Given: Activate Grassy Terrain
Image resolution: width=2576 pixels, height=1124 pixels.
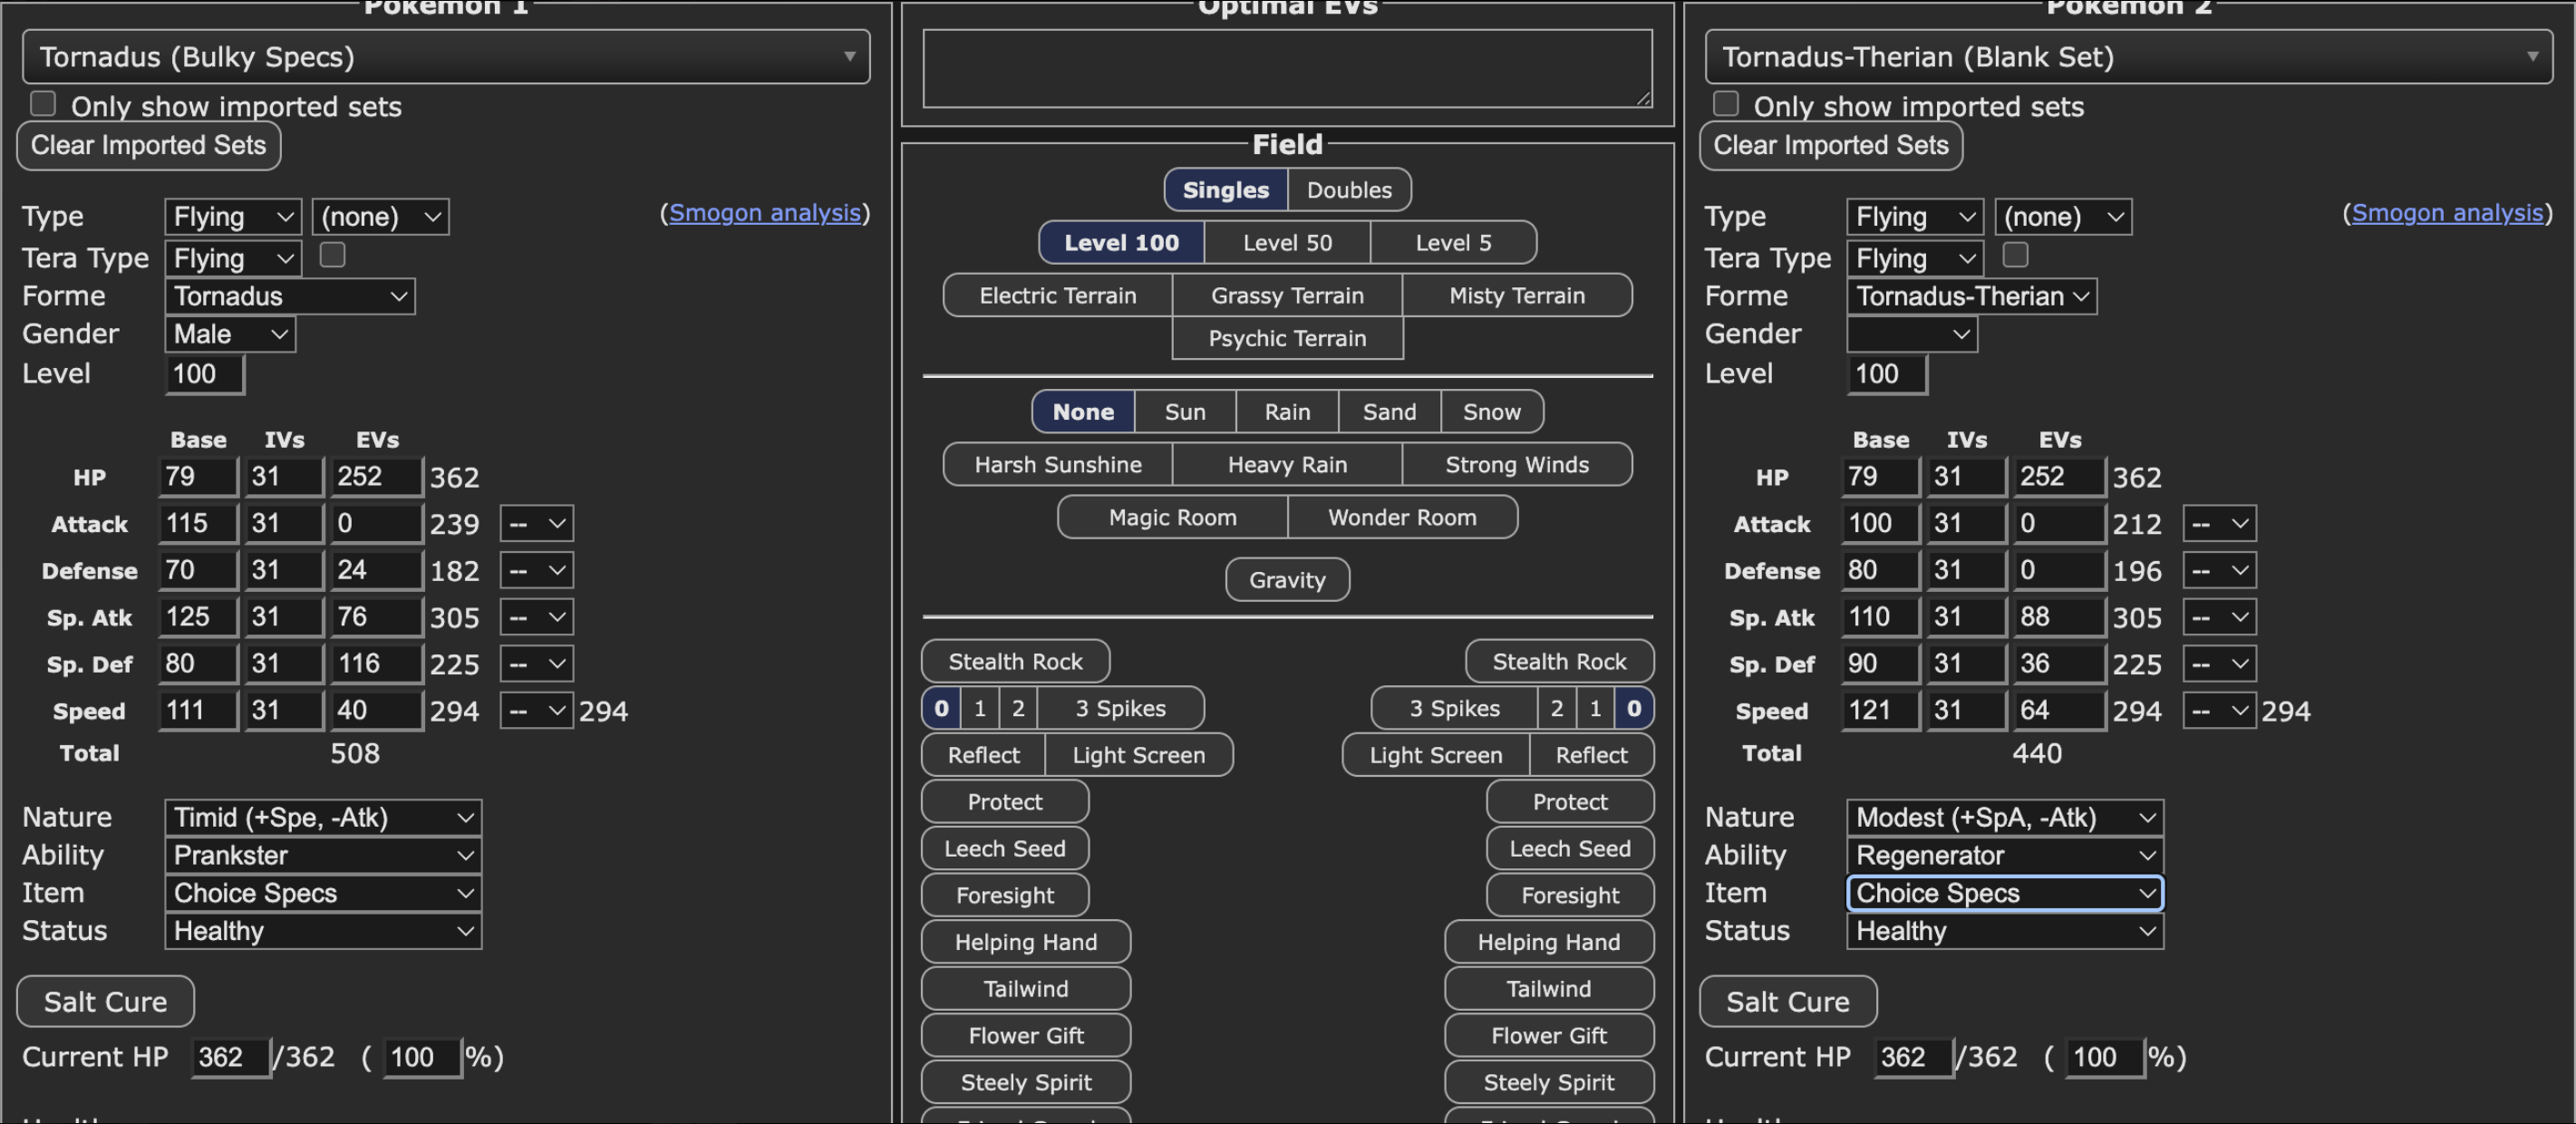Looking at the screenshot, I should [x=1287, y=296].
